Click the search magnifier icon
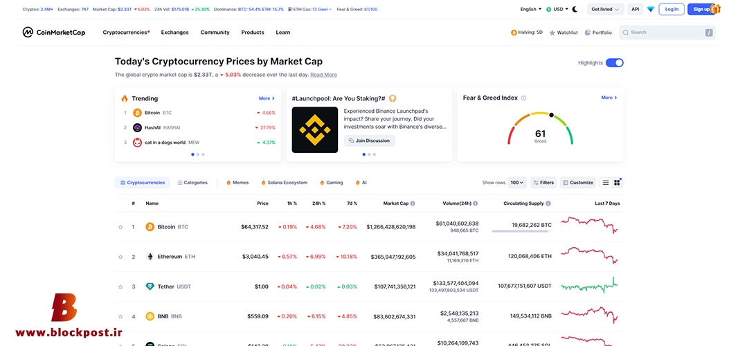This screenshot has width=738, height=346. pos(626,33)
